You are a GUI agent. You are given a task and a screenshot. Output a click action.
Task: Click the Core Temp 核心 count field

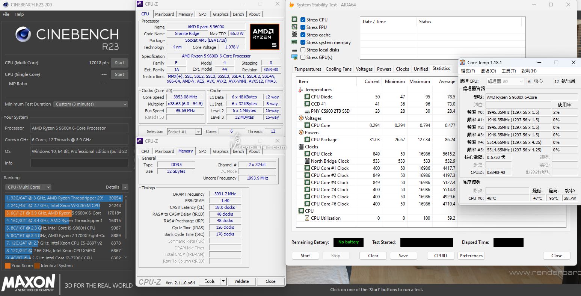(529, 81)
